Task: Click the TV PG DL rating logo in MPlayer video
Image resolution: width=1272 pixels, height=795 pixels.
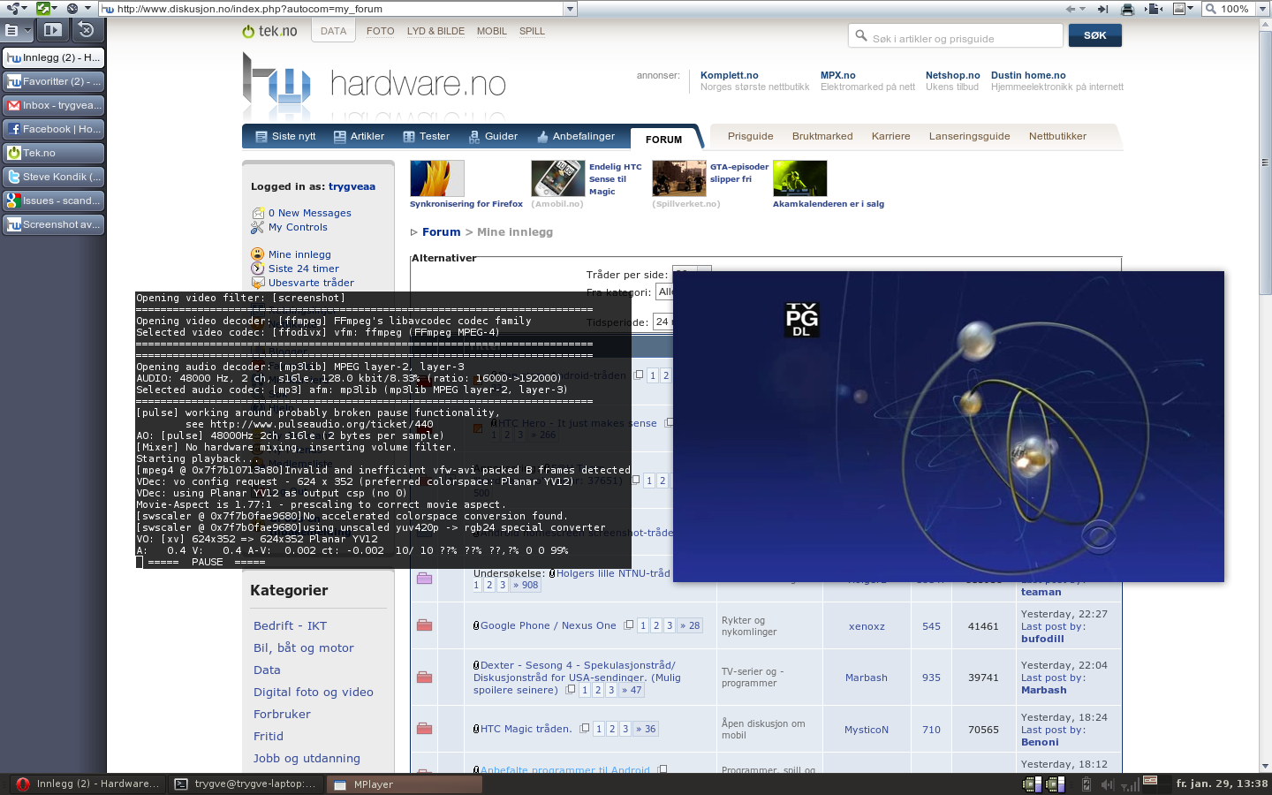Action: coord(802,320)
